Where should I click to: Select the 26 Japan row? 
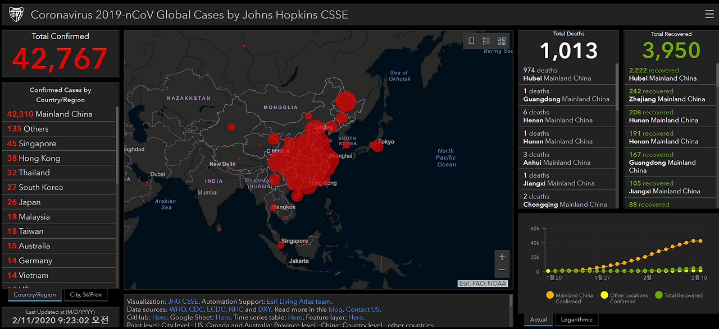pyautogui.click(x=60, y=202)
